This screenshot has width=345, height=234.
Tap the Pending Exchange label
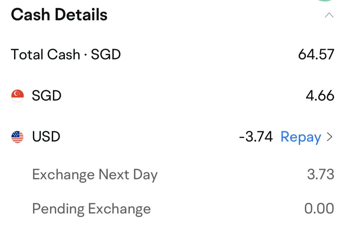91,209
